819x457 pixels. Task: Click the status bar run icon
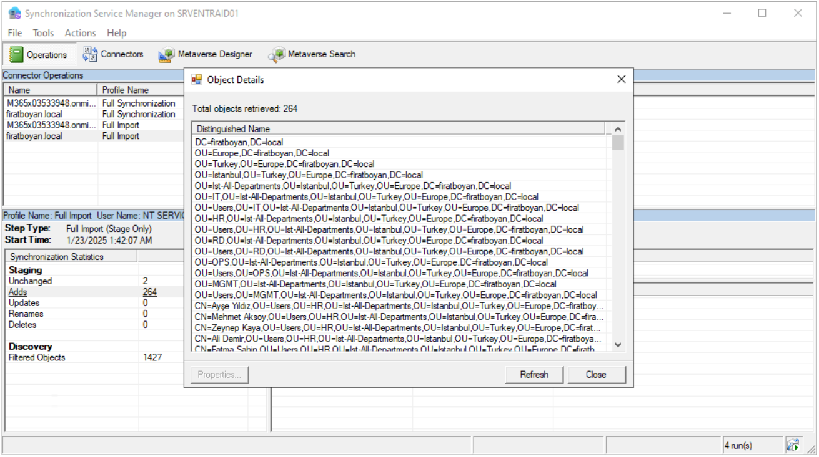coord(793,445)
